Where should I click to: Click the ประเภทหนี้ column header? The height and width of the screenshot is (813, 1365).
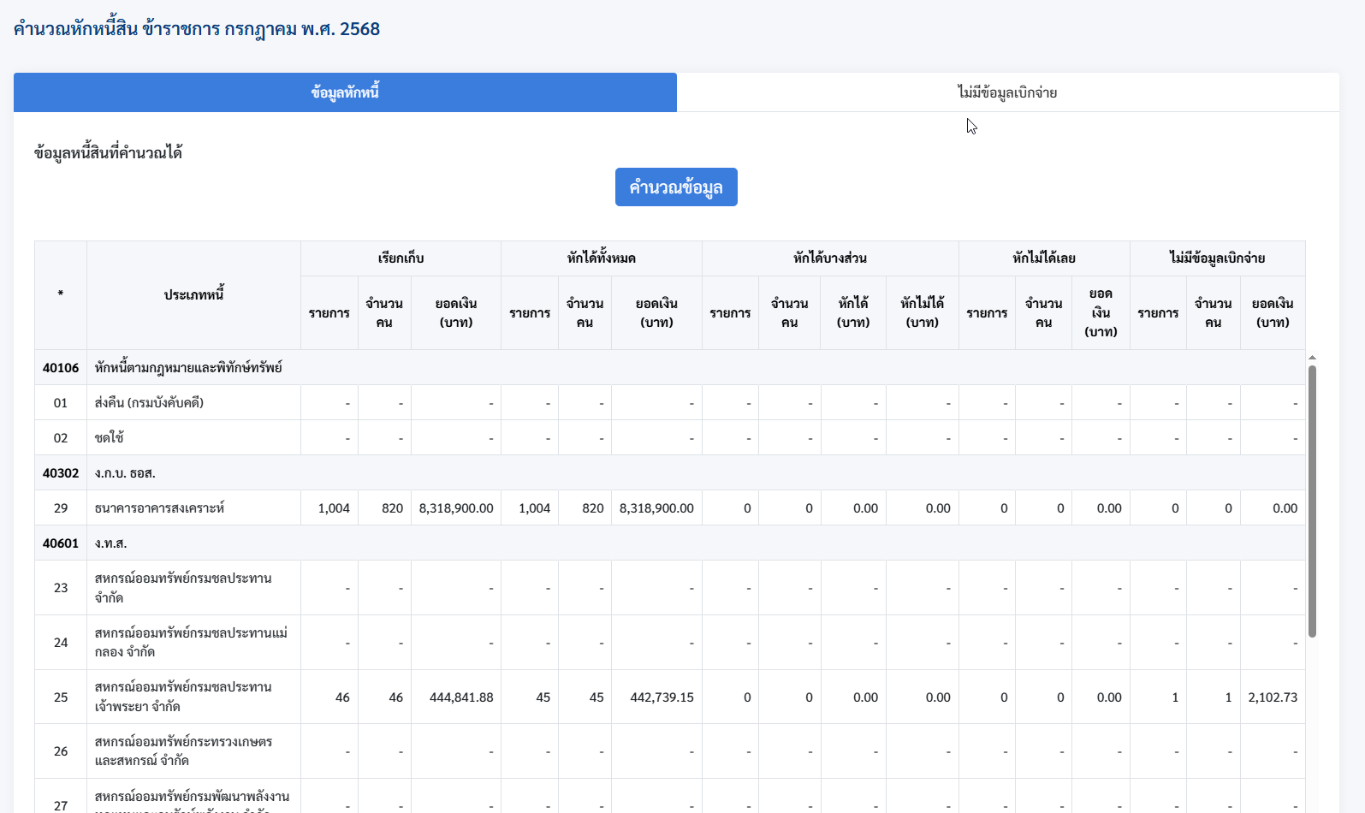193,294
